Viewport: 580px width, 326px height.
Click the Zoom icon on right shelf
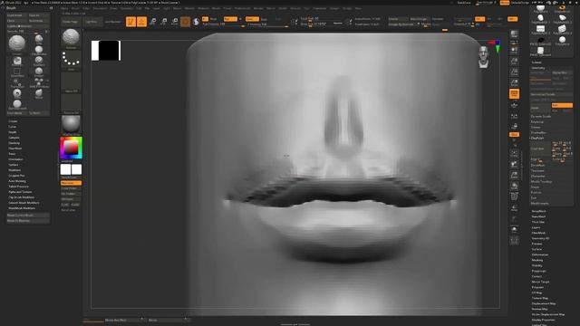point(514,61)
